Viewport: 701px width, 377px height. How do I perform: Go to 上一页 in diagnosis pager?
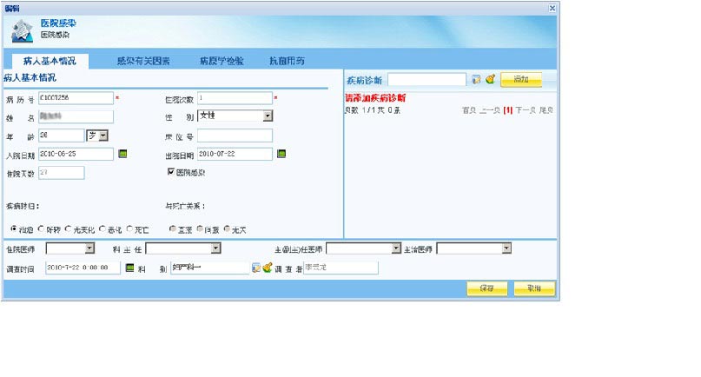click(x=490, y=110)
